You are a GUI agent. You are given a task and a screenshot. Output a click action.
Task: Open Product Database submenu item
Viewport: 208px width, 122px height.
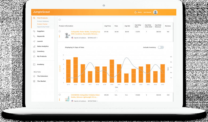pyautogui.click(x=43, y=21)
